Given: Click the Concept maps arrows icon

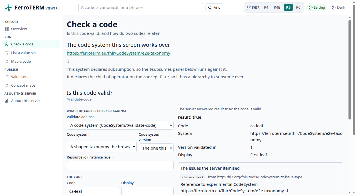Looking at the screenshot, I should pos(7,86).
